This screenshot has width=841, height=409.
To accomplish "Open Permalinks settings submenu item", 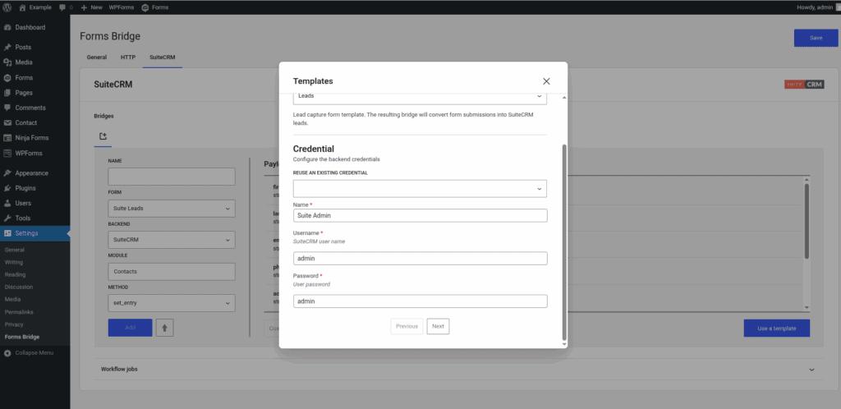I will pyautogui.click(x=17, y=311).
